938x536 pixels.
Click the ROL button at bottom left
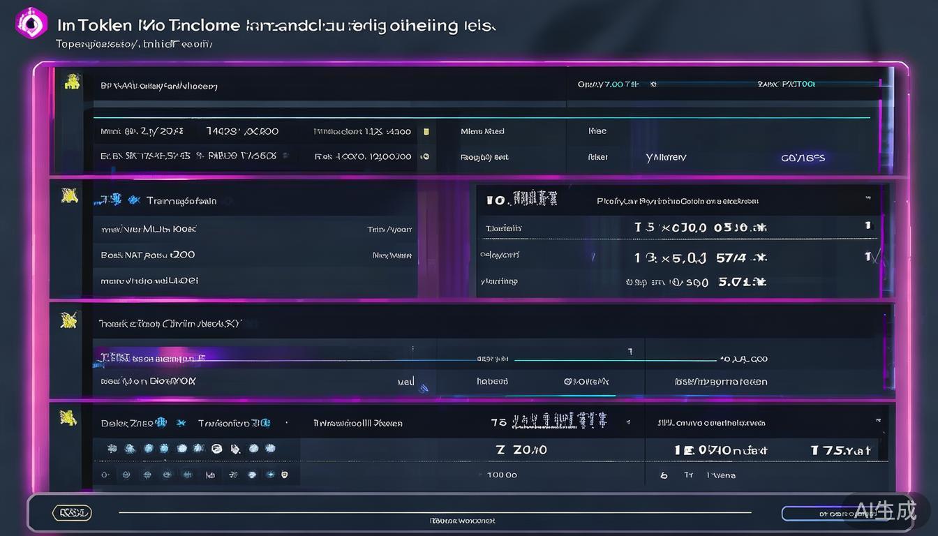click(72, 512)
